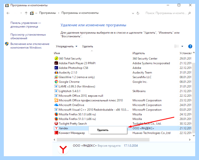
Task: Click the 360 Total Security icon
Action: [x=56, y=58]
